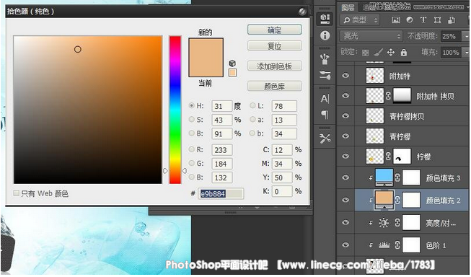The height and width of the screenshot is (277, 471).
Task: Click the brightness/contrast adjustment sun icon
Action: pyautogui.click(x=384, y=223)
